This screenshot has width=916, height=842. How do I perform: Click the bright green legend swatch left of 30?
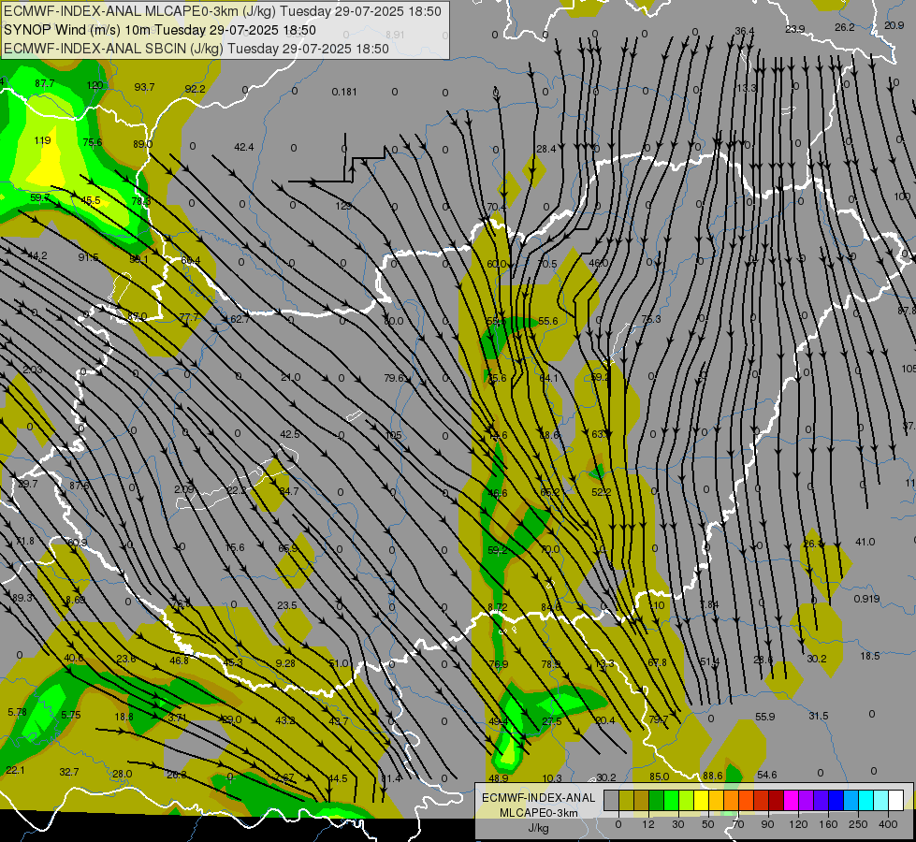pos(671,800)
